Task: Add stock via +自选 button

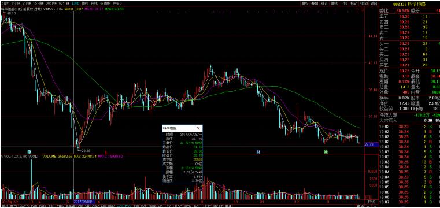Action: coord(364,3)
